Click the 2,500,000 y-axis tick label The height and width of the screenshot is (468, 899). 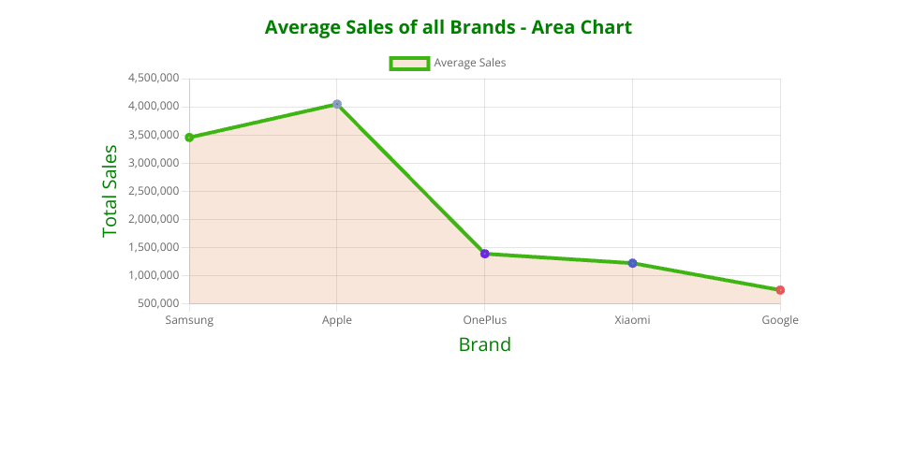click(153, 191)
